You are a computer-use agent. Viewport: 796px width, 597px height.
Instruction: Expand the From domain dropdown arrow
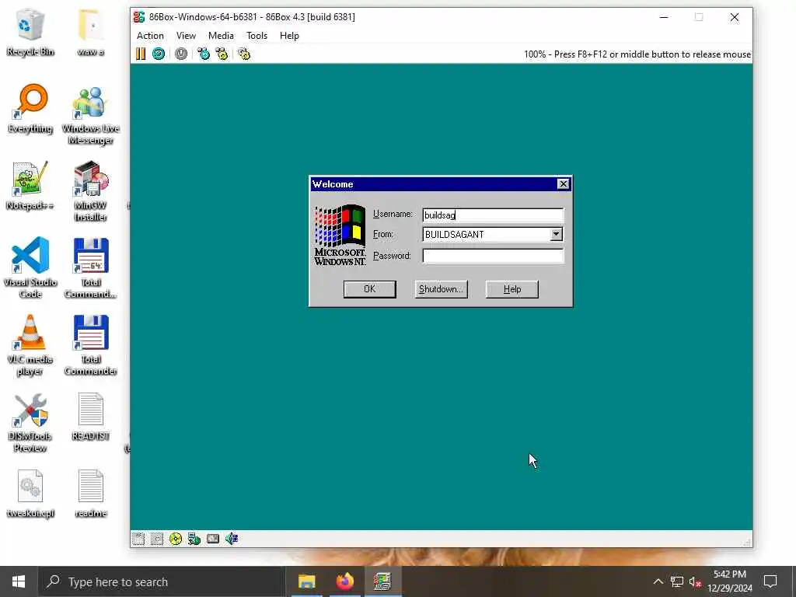click(x=557, y=234)
